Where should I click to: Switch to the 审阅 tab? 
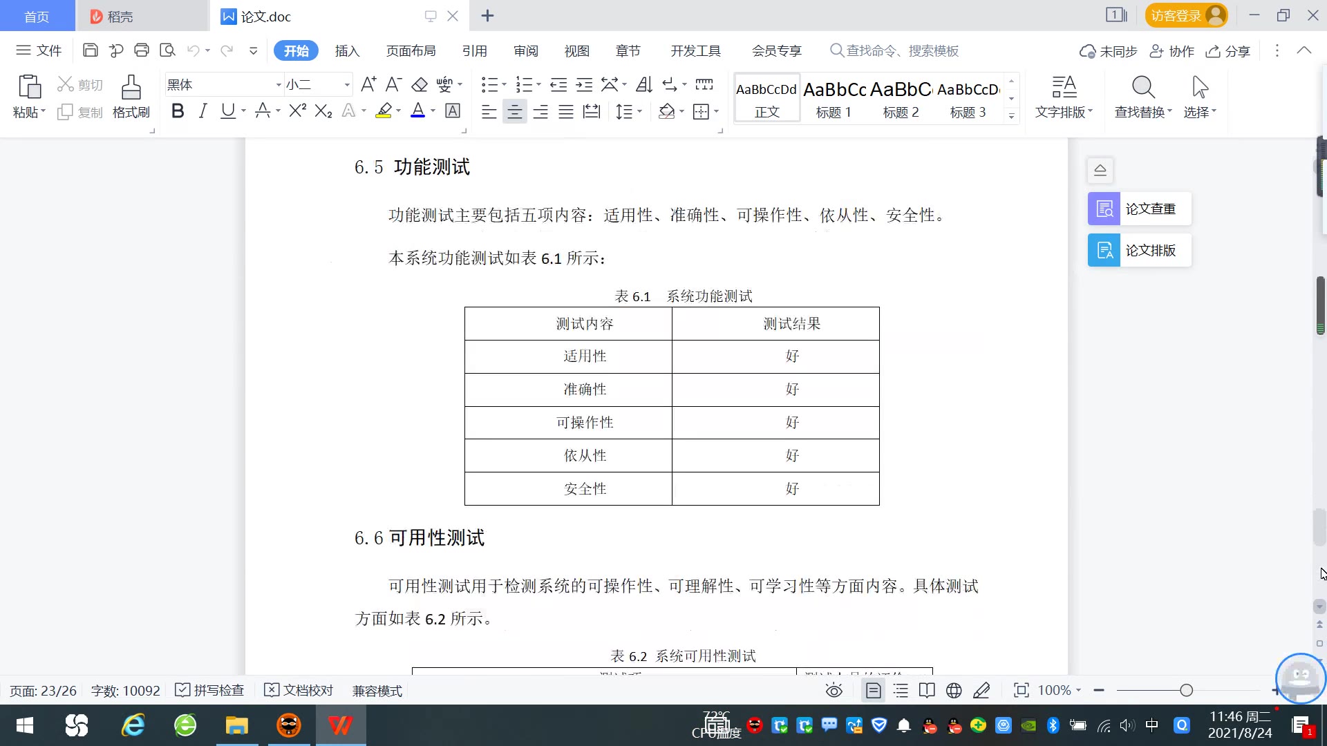[525, 51]
